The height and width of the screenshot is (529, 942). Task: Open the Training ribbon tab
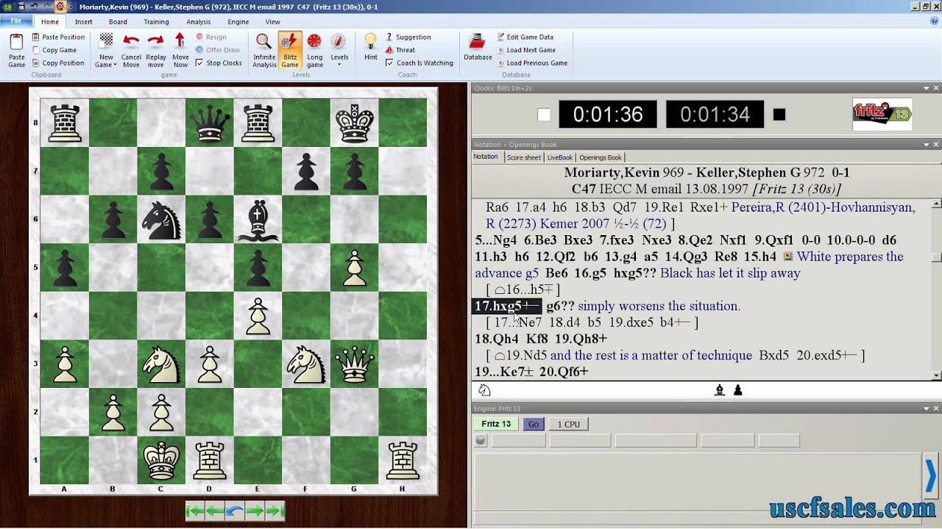point(156,22)
